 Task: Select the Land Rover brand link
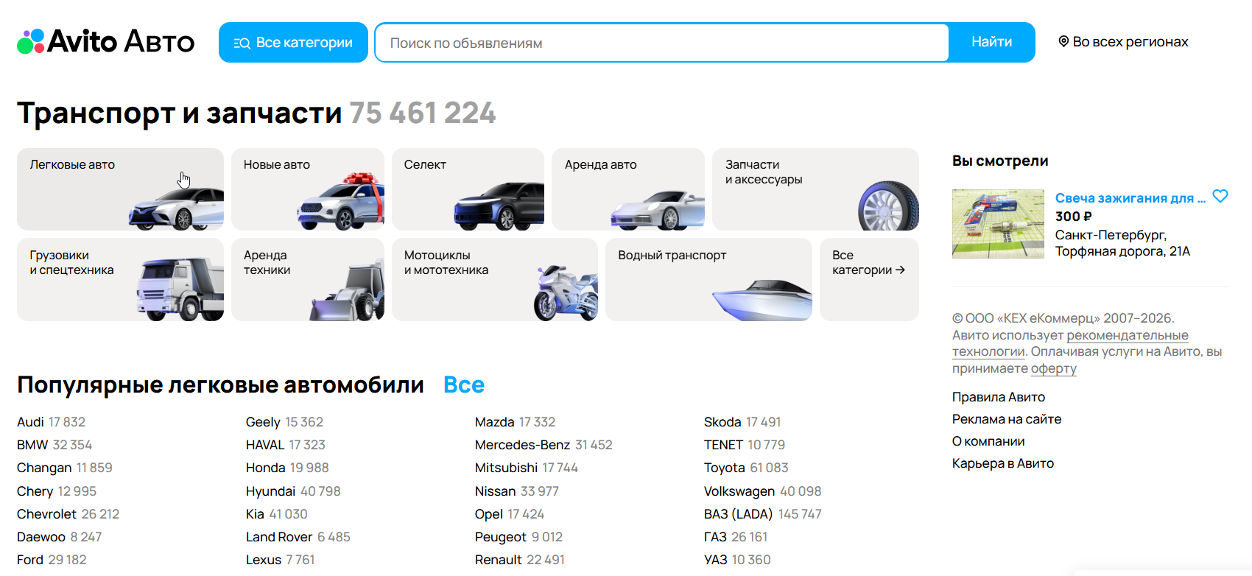[279, 537]
